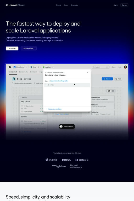Viewport: 134px width, 201px height.
Task: Click the Contact sales button
Action: (x=29, y=48)
